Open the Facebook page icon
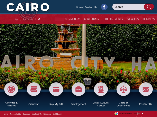This screenshot has height=117, width=157. tap(104, 7)
